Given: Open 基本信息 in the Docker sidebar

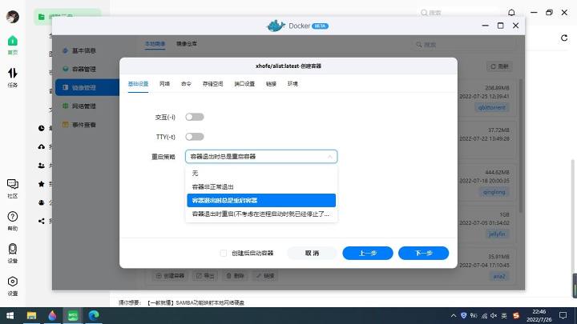Looking at the screenshot, I should pos(83,50).
